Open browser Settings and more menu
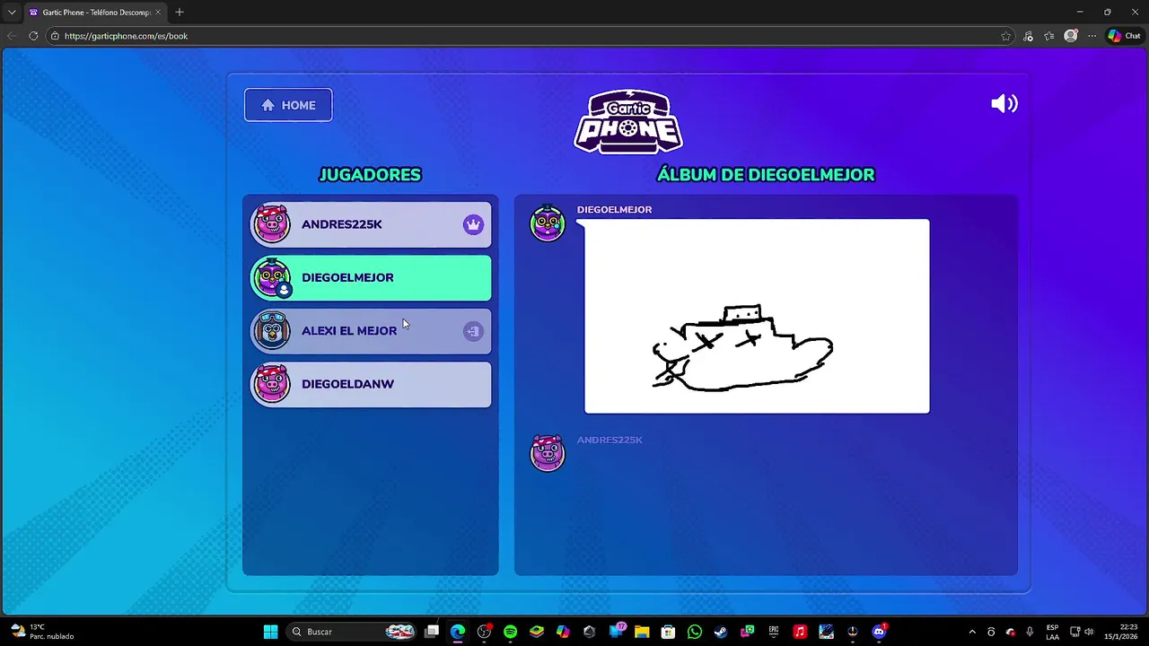The height and width of the screenshot is (646, 1149). point(1092,36)
